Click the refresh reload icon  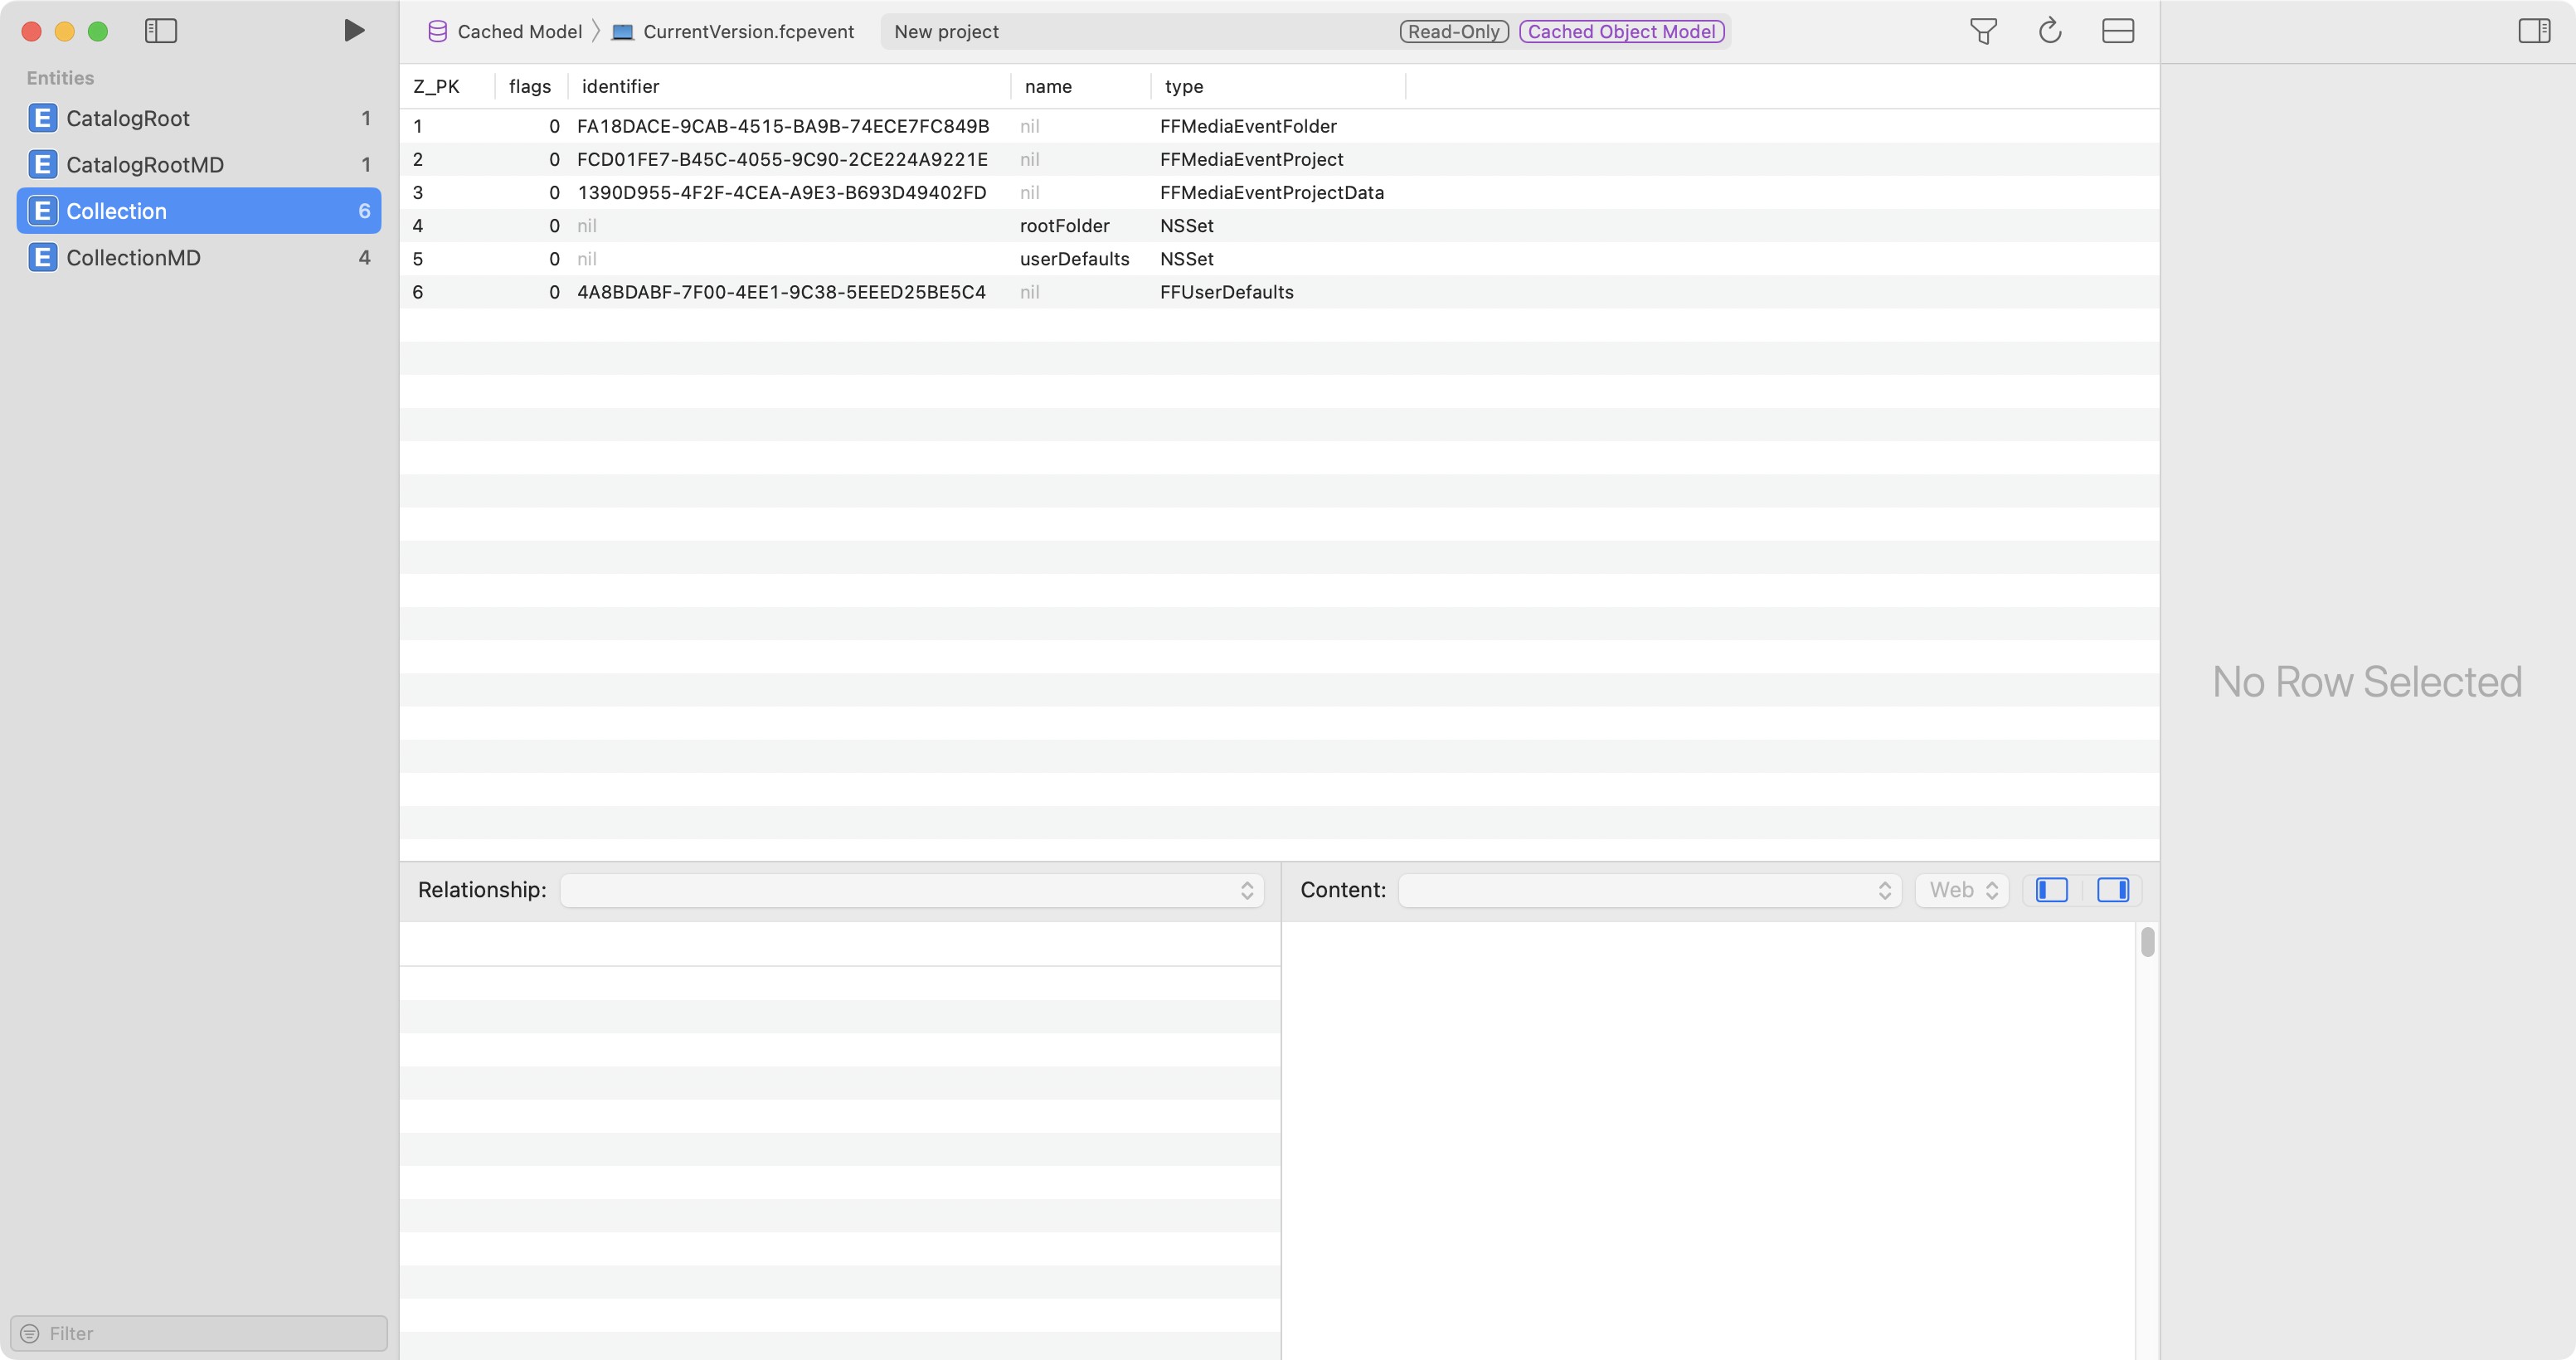(2049, 31)
